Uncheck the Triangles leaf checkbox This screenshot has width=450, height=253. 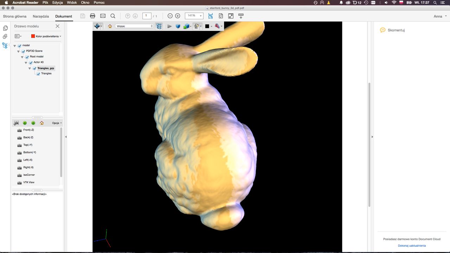click(38, 74)
